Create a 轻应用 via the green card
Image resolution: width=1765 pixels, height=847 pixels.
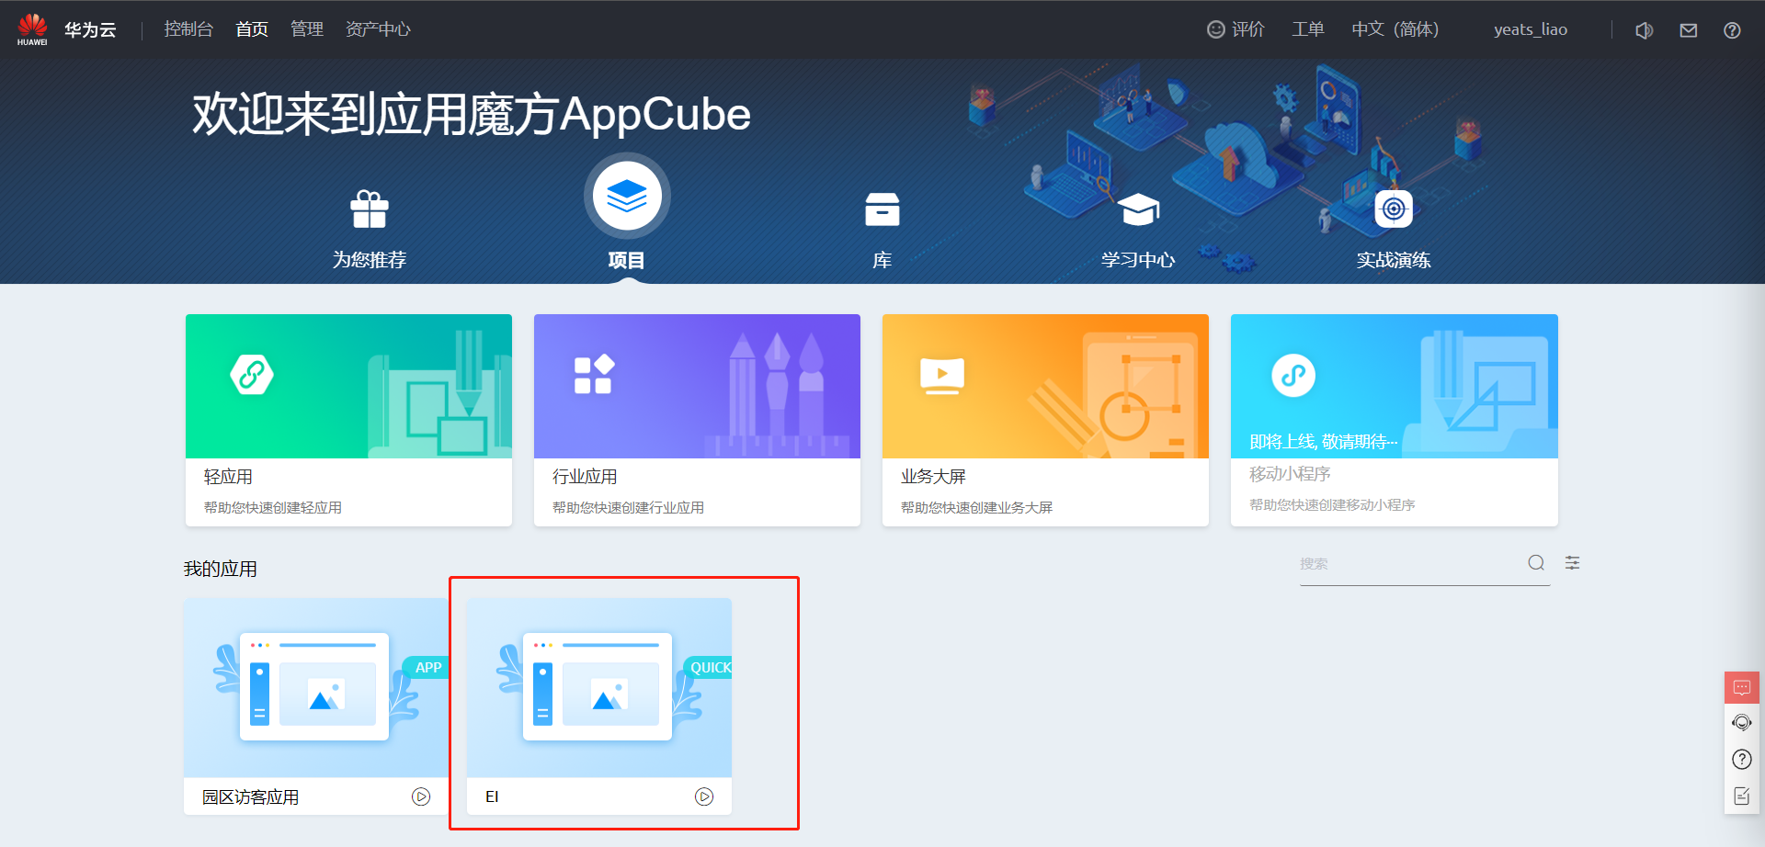[x=348, y=420]
